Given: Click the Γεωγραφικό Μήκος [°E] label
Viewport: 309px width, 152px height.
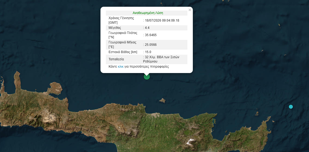Looking at the screenshot, I should 122,45.
